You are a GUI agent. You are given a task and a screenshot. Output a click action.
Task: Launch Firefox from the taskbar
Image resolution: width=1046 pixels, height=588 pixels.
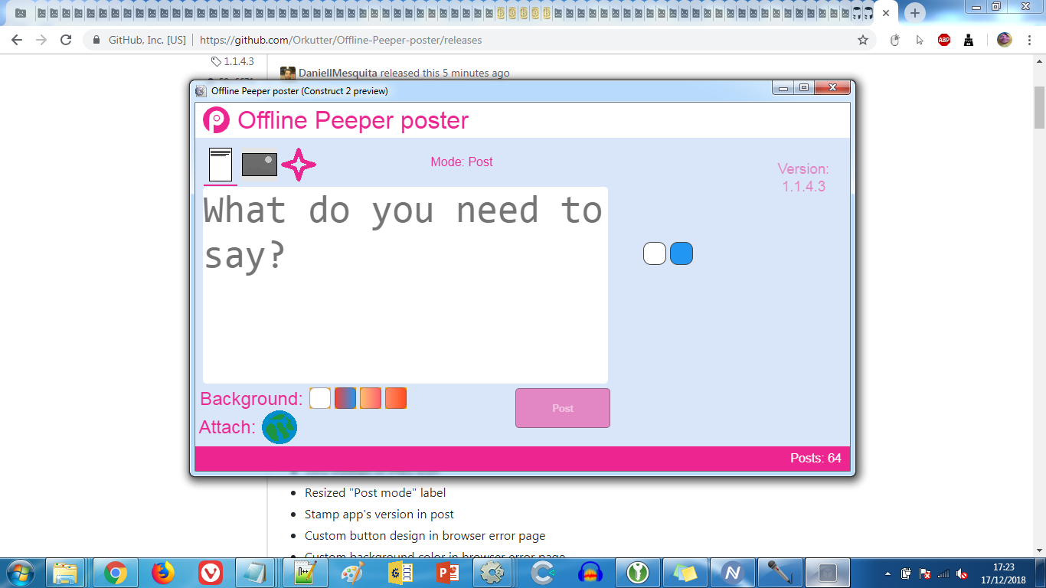[x=163, y=572]
